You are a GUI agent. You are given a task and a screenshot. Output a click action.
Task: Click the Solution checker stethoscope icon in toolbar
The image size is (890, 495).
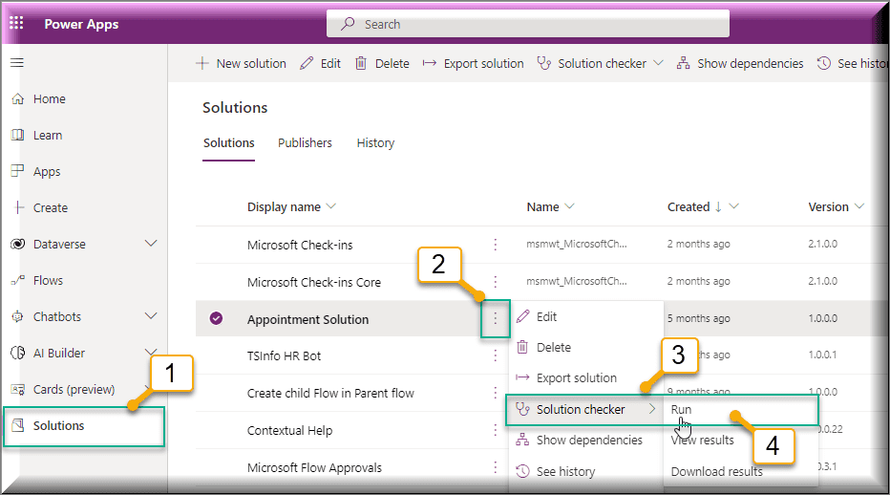(x=543, y=63)
